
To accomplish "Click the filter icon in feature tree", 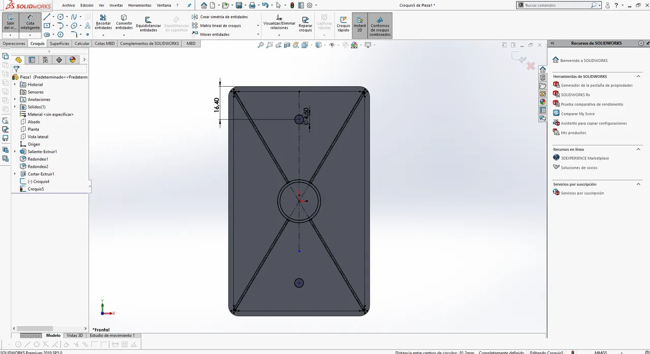I will pyautogui.click(x=16, y=69).
